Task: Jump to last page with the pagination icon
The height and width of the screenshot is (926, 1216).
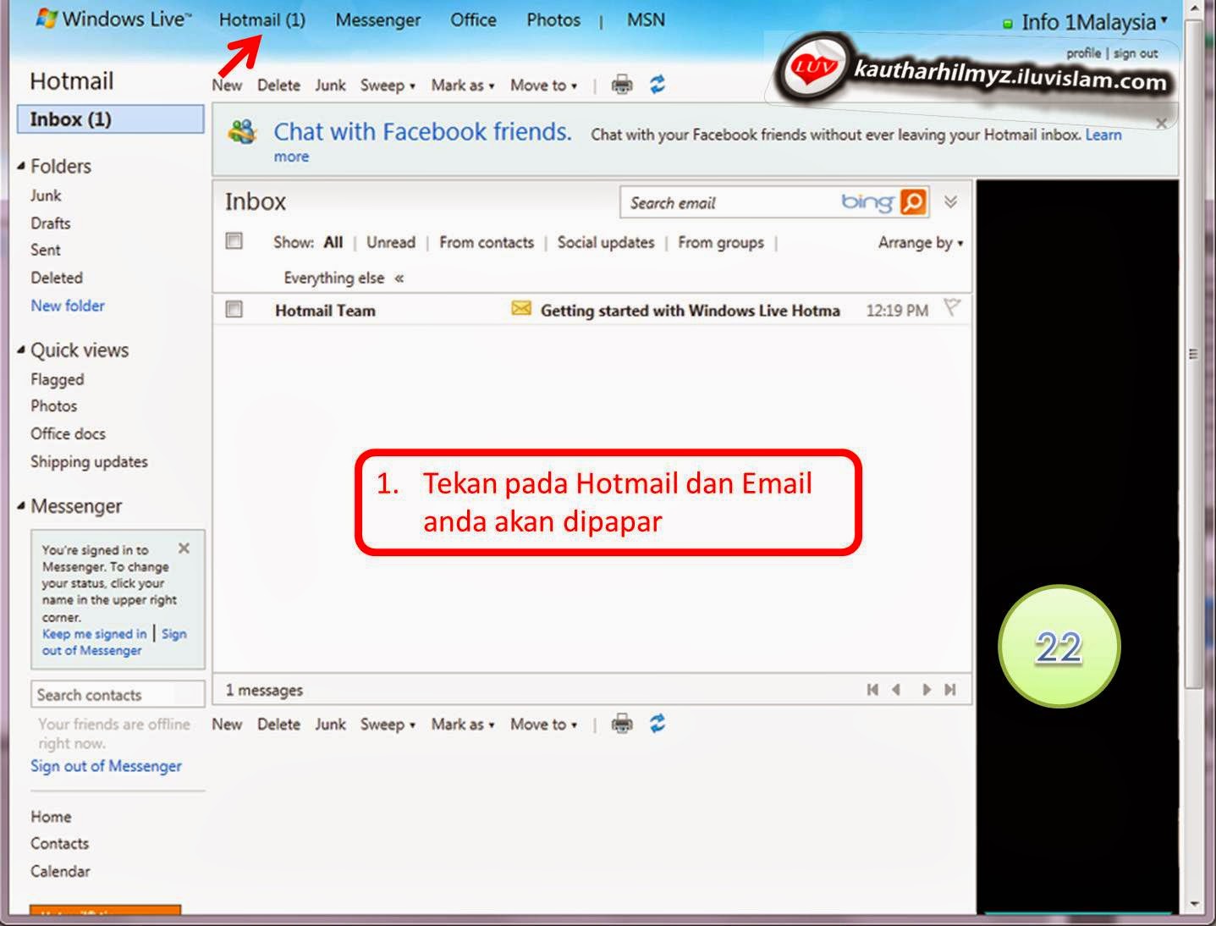Action: click(x=949, y=690)
